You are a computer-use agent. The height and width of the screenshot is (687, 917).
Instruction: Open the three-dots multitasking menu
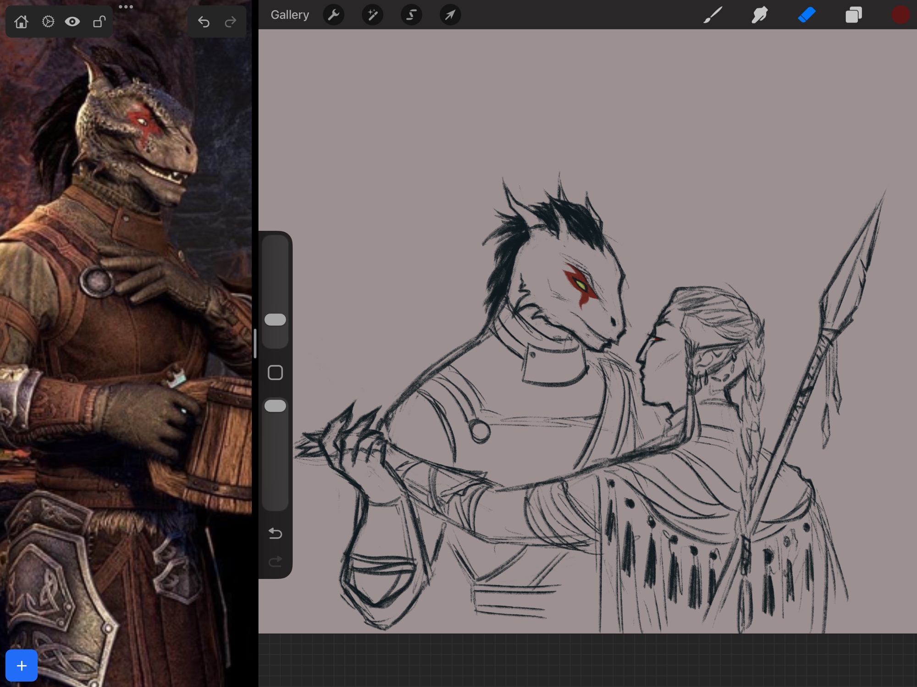point(126,7)
